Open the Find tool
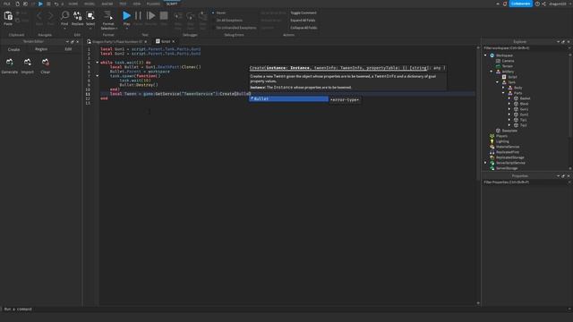Viewport: 573px width, 322px height. [64, 16]
